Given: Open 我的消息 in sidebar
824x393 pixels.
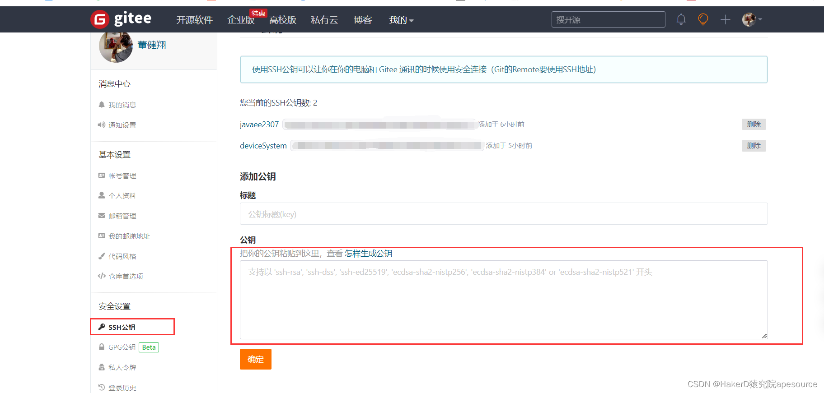Looking at the screenshot, I should (x=122, y=105).
